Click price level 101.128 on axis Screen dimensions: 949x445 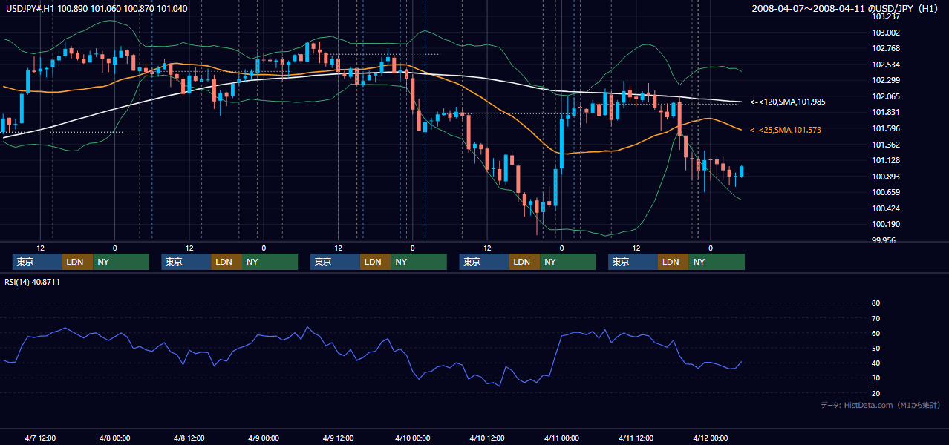(885, 160)
